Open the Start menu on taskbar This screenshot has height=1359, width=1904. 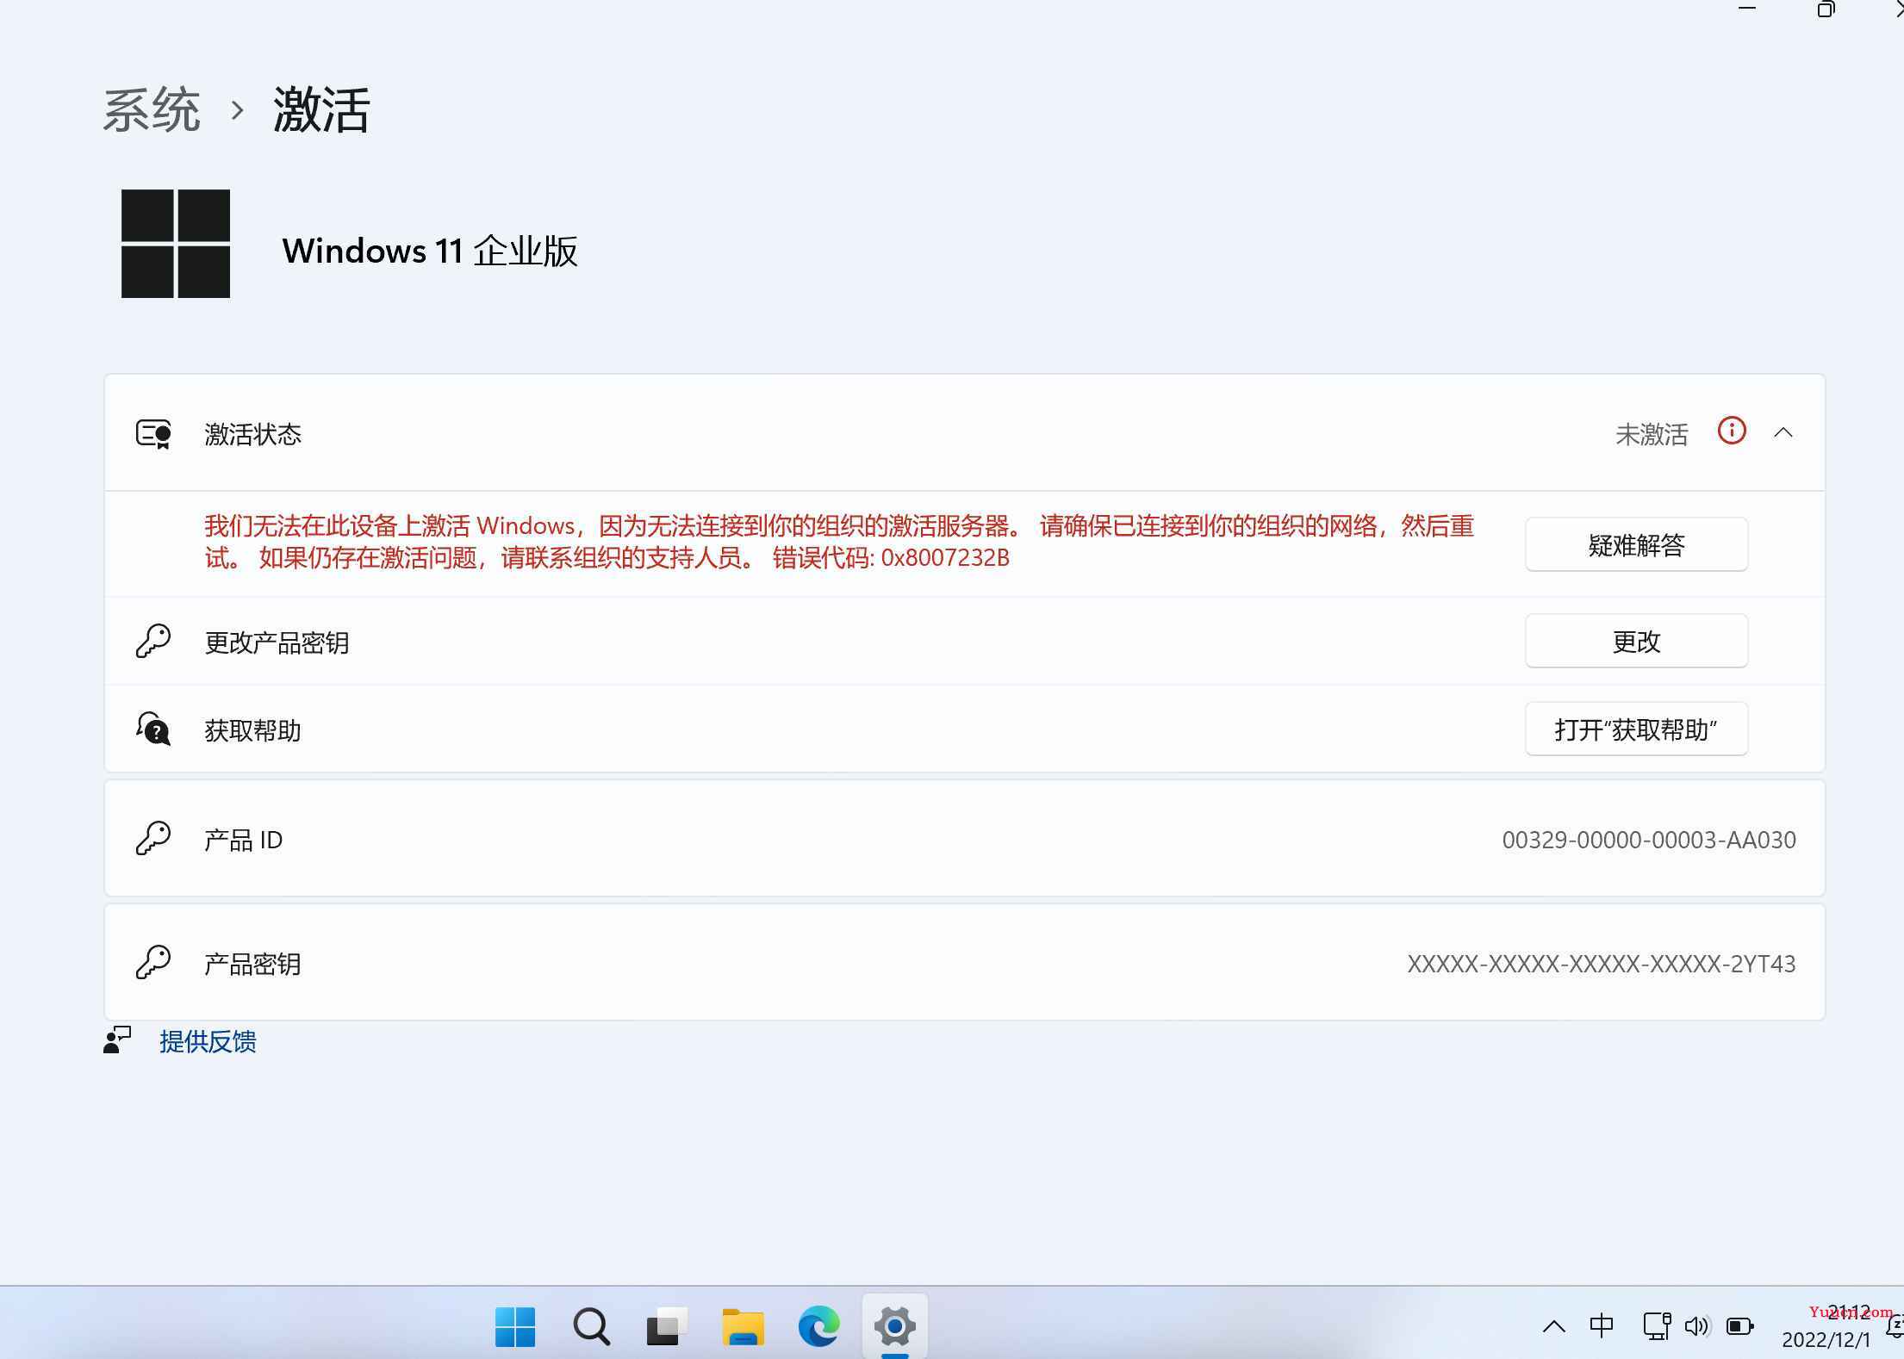515,1326
